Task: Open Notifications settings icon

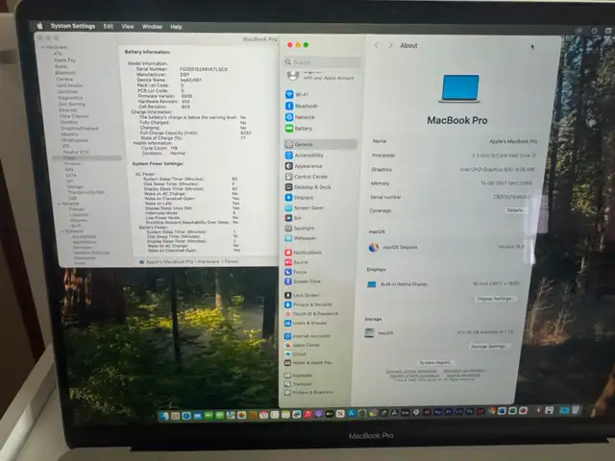Action: click(x=288, y=253)
